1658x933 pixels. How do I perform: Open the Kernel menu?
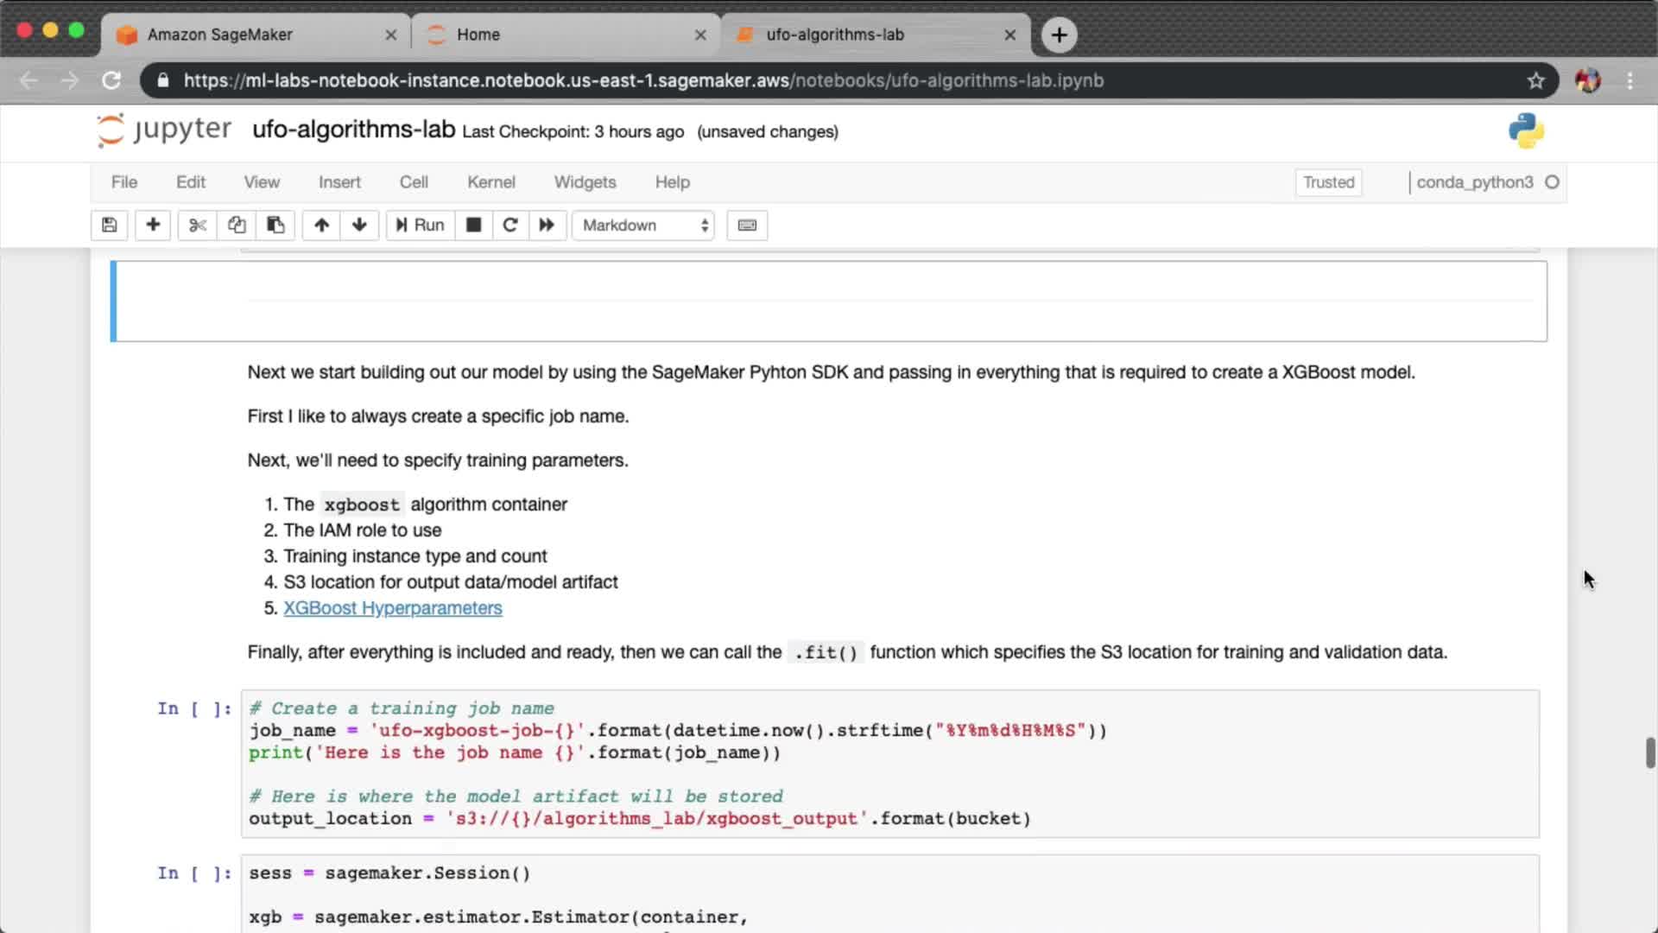[x=490, y=182]
